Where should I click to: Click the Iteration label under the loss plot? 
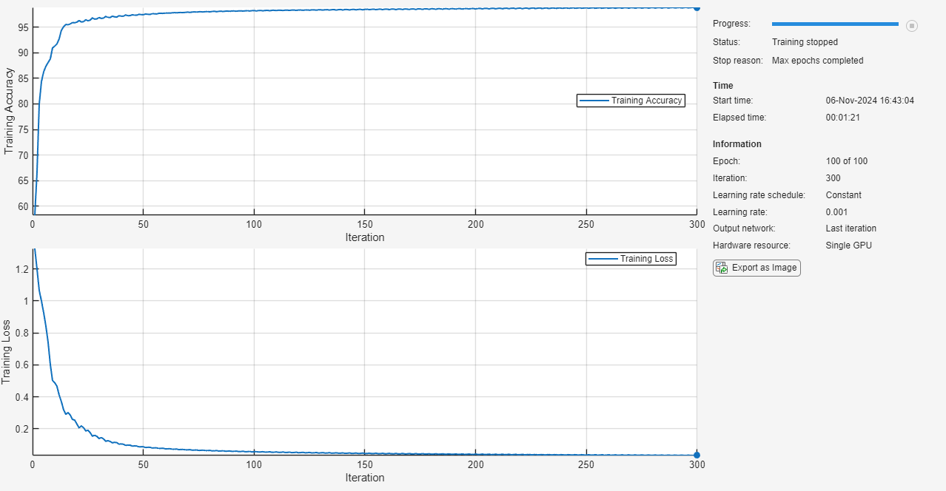click(364, 478)
